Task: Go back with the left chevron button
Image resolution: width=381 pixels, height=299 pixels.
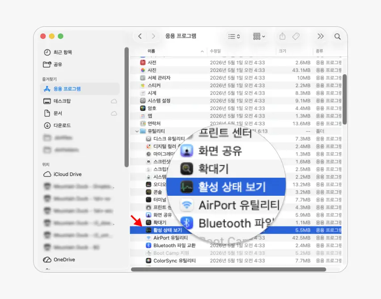Action: pyautogui.click(x=140, y=37)
